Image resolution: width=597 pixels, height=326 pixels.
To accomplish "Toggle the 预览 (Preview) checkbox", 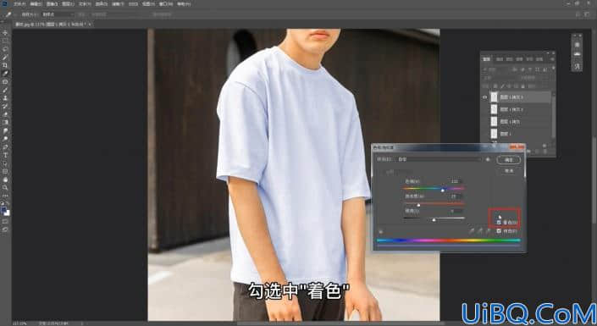I will coord(499,231).
